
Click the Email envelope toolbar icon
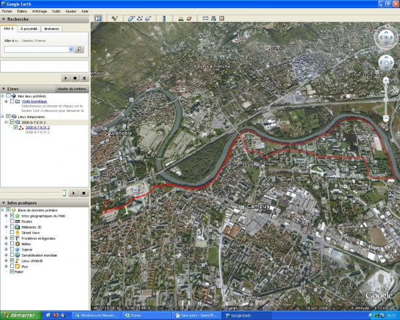(x=205, y=19)
